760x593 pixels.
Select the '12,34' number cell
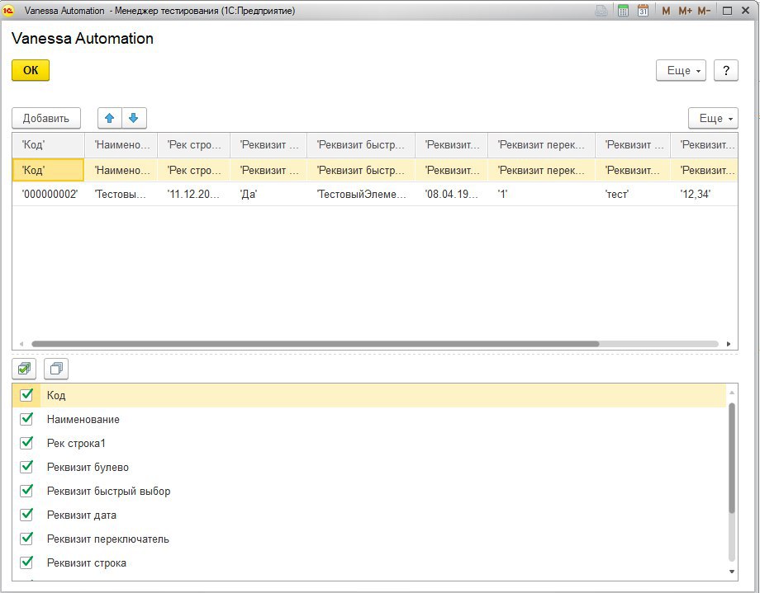pyautogui.click(x=705, y=194)
